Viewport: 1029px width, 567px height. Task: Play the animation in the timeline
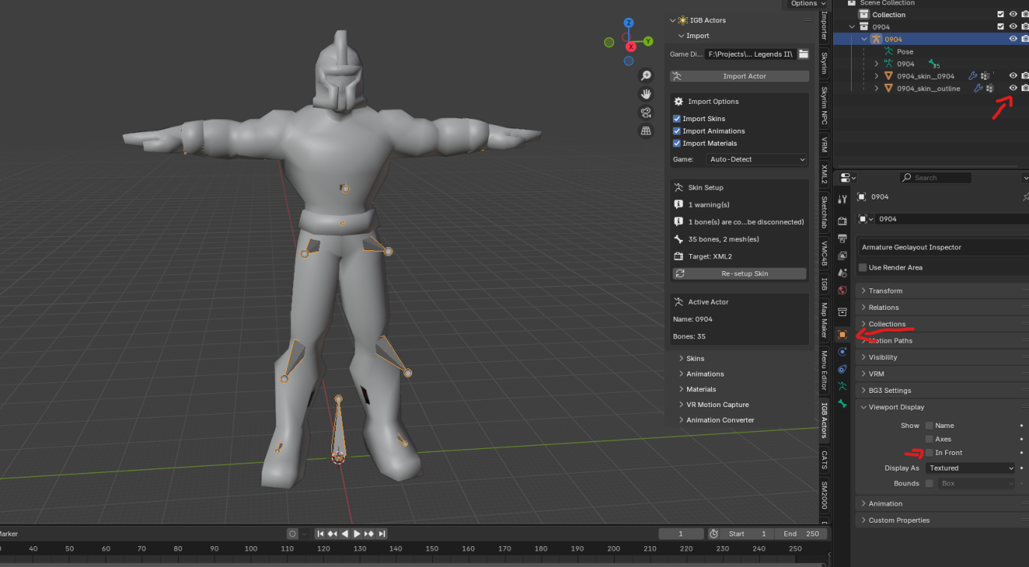(x=357, y=533)
